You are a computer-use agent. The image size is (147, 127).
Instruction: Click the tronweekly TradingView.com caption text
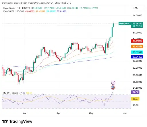click(36, 3)
